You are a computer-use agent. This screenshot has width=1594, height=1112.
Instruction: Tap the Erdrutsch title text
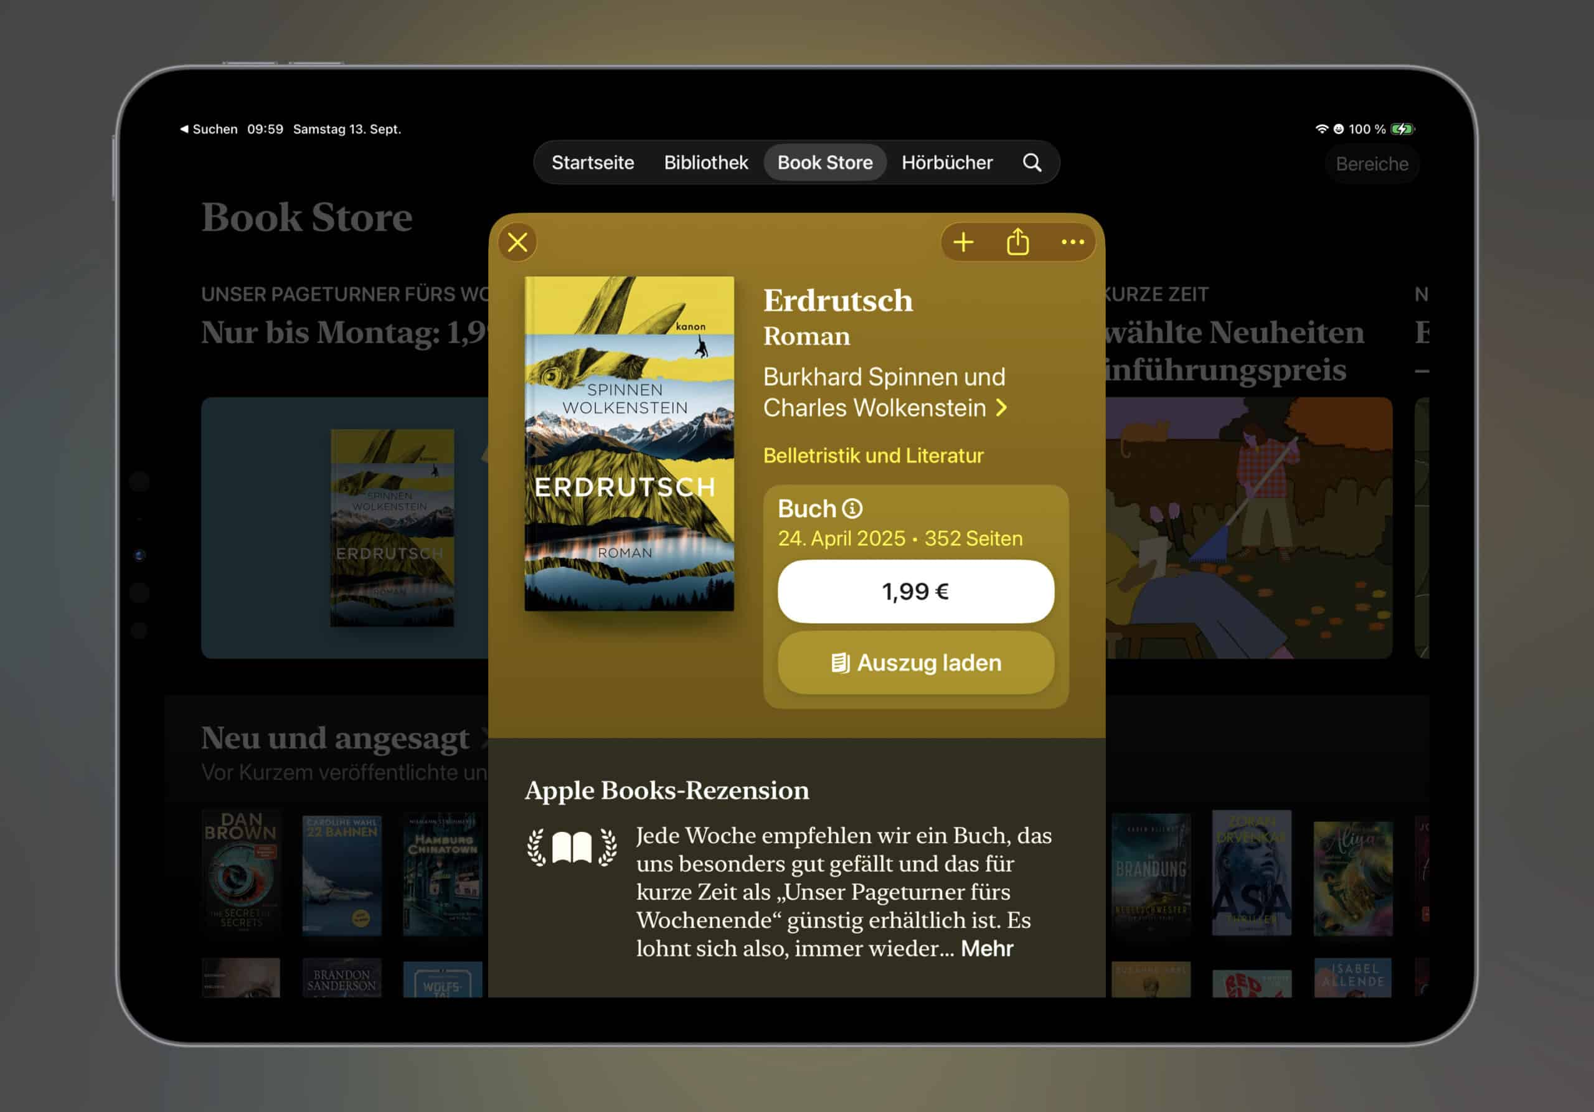coord(838,301)
